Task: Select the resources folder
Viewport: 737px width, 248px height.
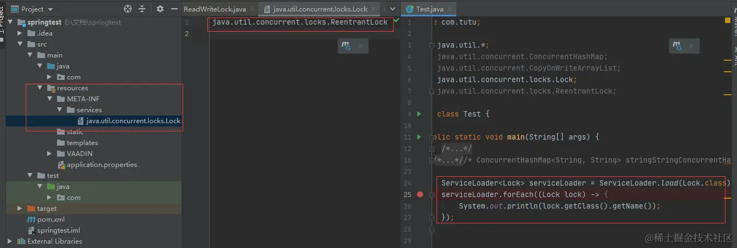Action: pos(72,88)
